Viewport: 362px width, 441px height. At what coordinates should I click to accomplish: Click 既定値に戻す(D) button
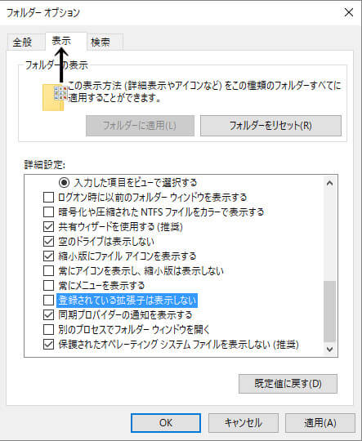[x=288, y=383]
